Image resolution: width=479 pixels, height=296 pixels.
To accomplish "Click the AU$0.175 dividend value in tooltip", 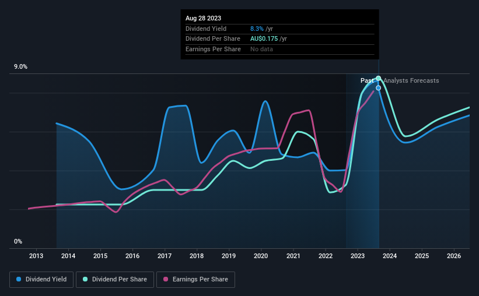I will pyautogui.click(x=264, y=39).
